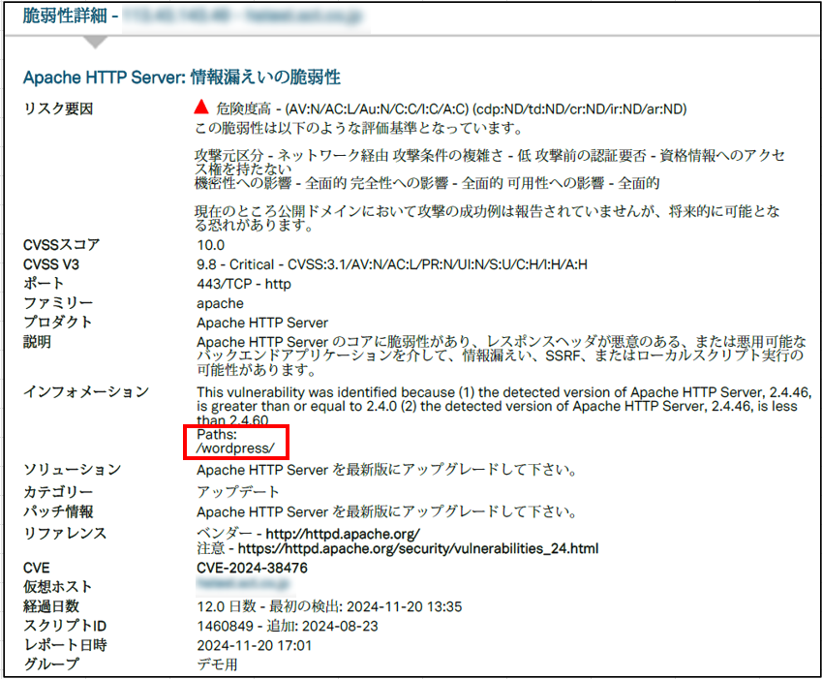Click the CVE-2024-38476 identifier
Screen dimensions: 822x679
(x=252, y=568)
